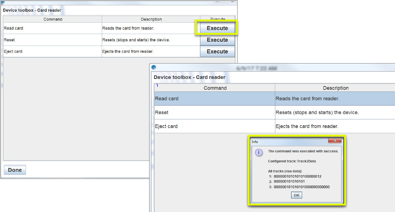Screen dimensions: 395x212
Task: Execute the Read card command
Action: (218, 28)
